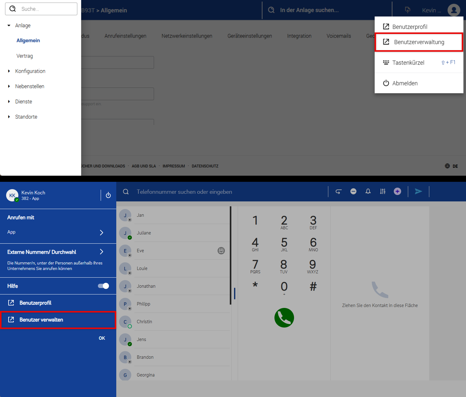This screenshot has height=397, width=466.
Task: Click the power icon beside Kevin Koch
Action: (108, 195)
